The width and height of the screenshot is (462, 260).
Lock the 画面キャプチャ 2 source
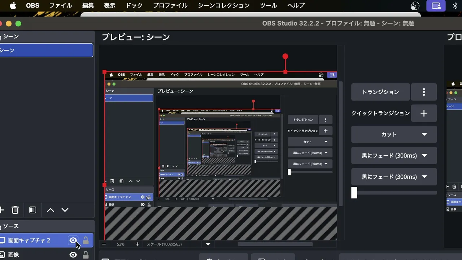pos(86,240)
